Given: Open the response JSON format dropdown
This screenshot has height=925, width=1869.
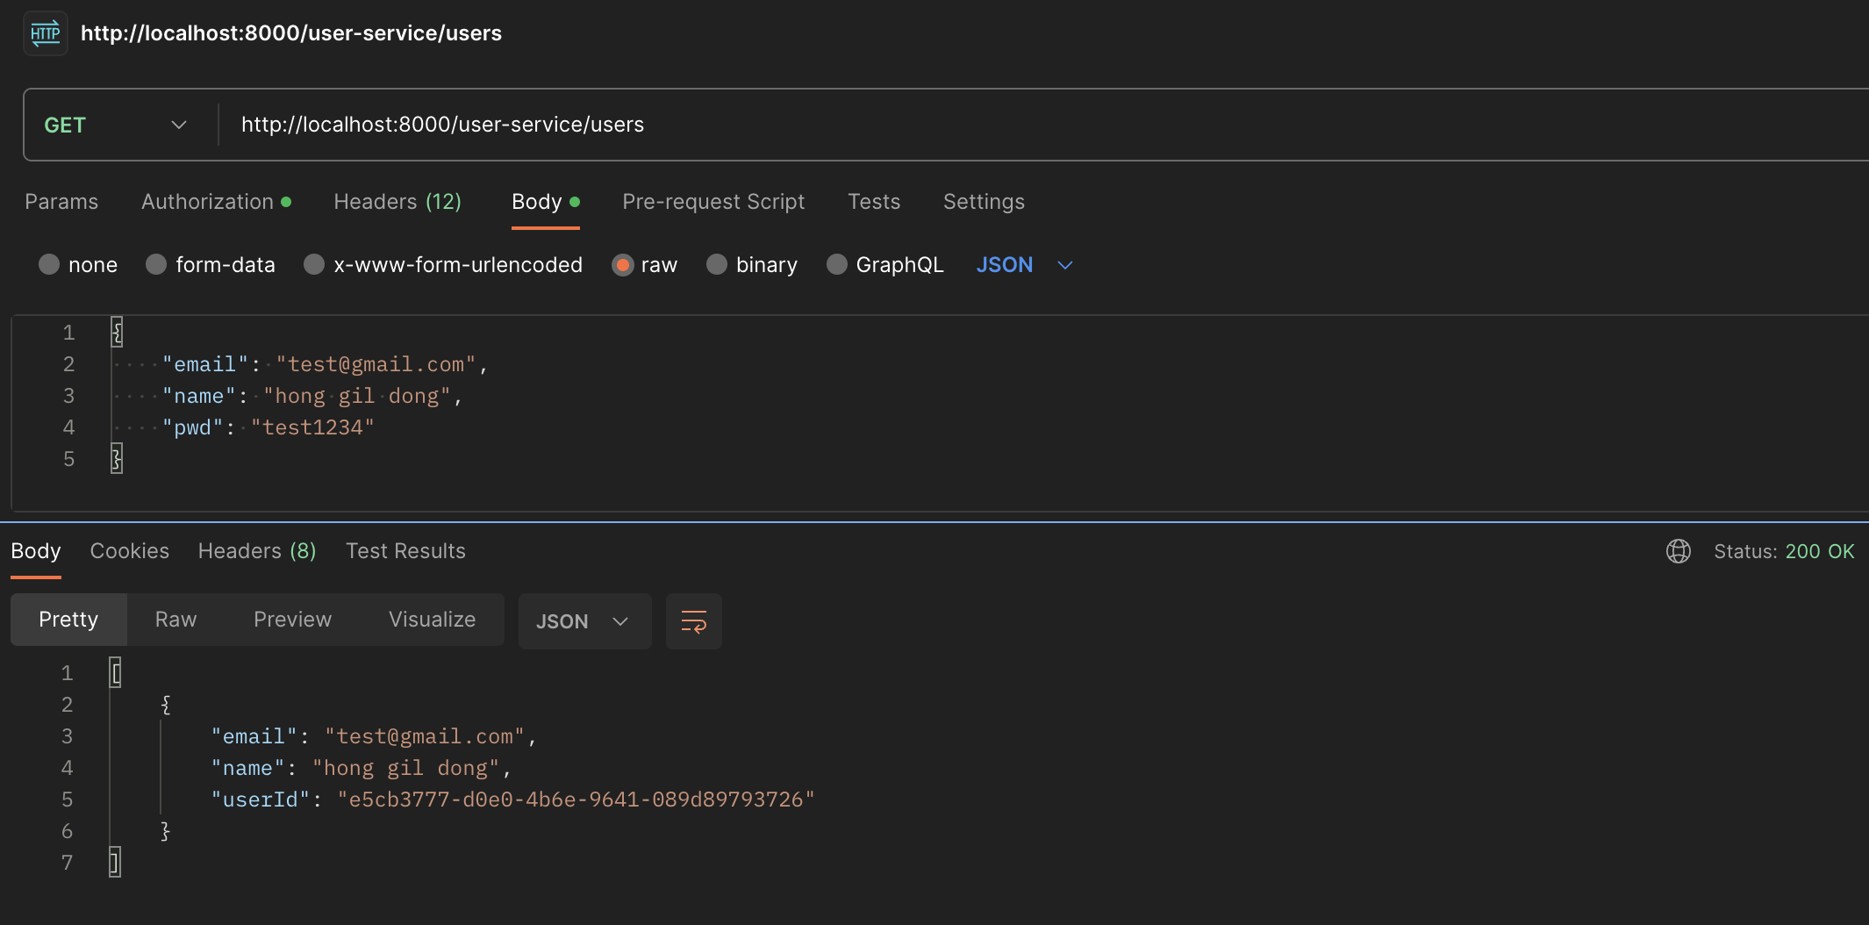Looking at the screenshot, I should [584, 620].
